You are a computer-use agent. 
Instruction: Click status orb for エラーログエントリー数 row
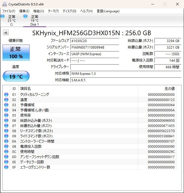click(6, 167)
